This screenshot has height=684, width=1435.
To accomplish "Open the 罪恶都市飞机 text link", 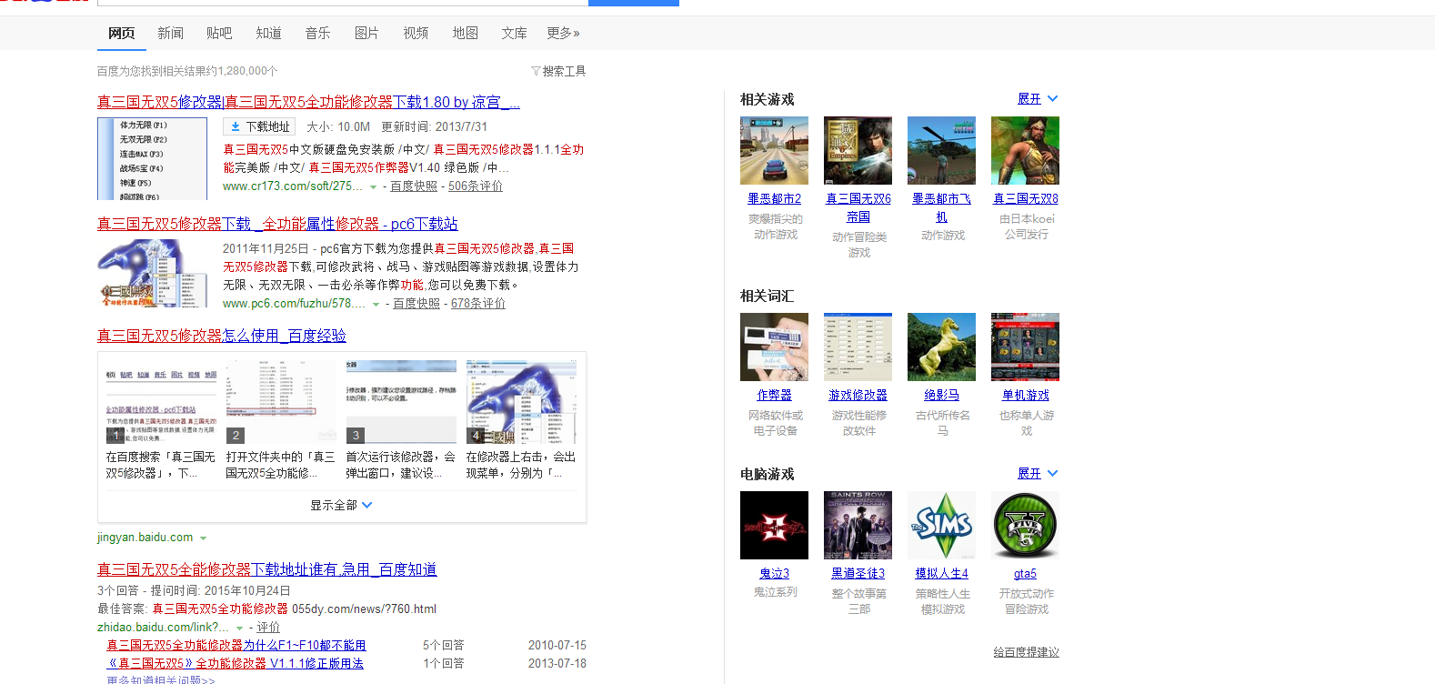I will [941, 207].
